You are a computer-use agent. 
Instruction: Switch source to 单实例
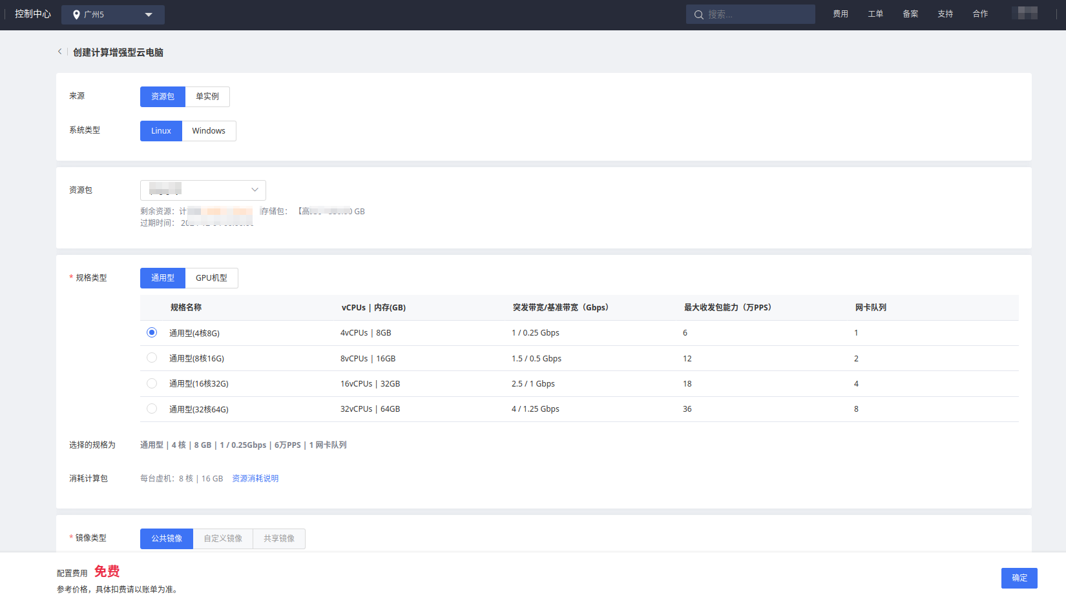click(207, 97)
